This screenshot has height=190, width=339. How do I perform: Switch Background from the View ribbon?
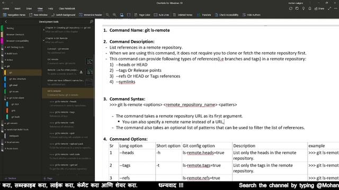pos(63,15)
